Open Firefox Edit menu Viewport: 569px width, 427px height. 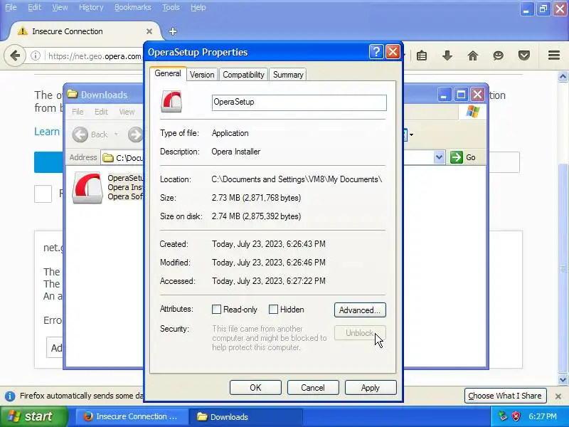click(x=34, y=7)
